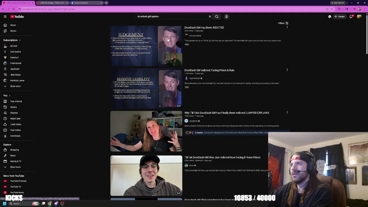The height and width of the screenshot is (207, 368).
Task: Visit the LegalBytes channel
Action: 193,121
